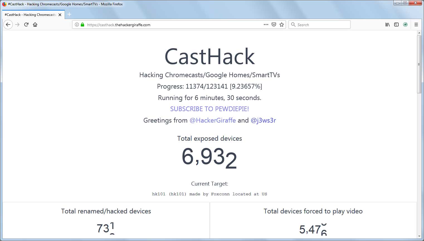Click the green secure connection padlock
The image size is (424, 241).
[82, 25]
